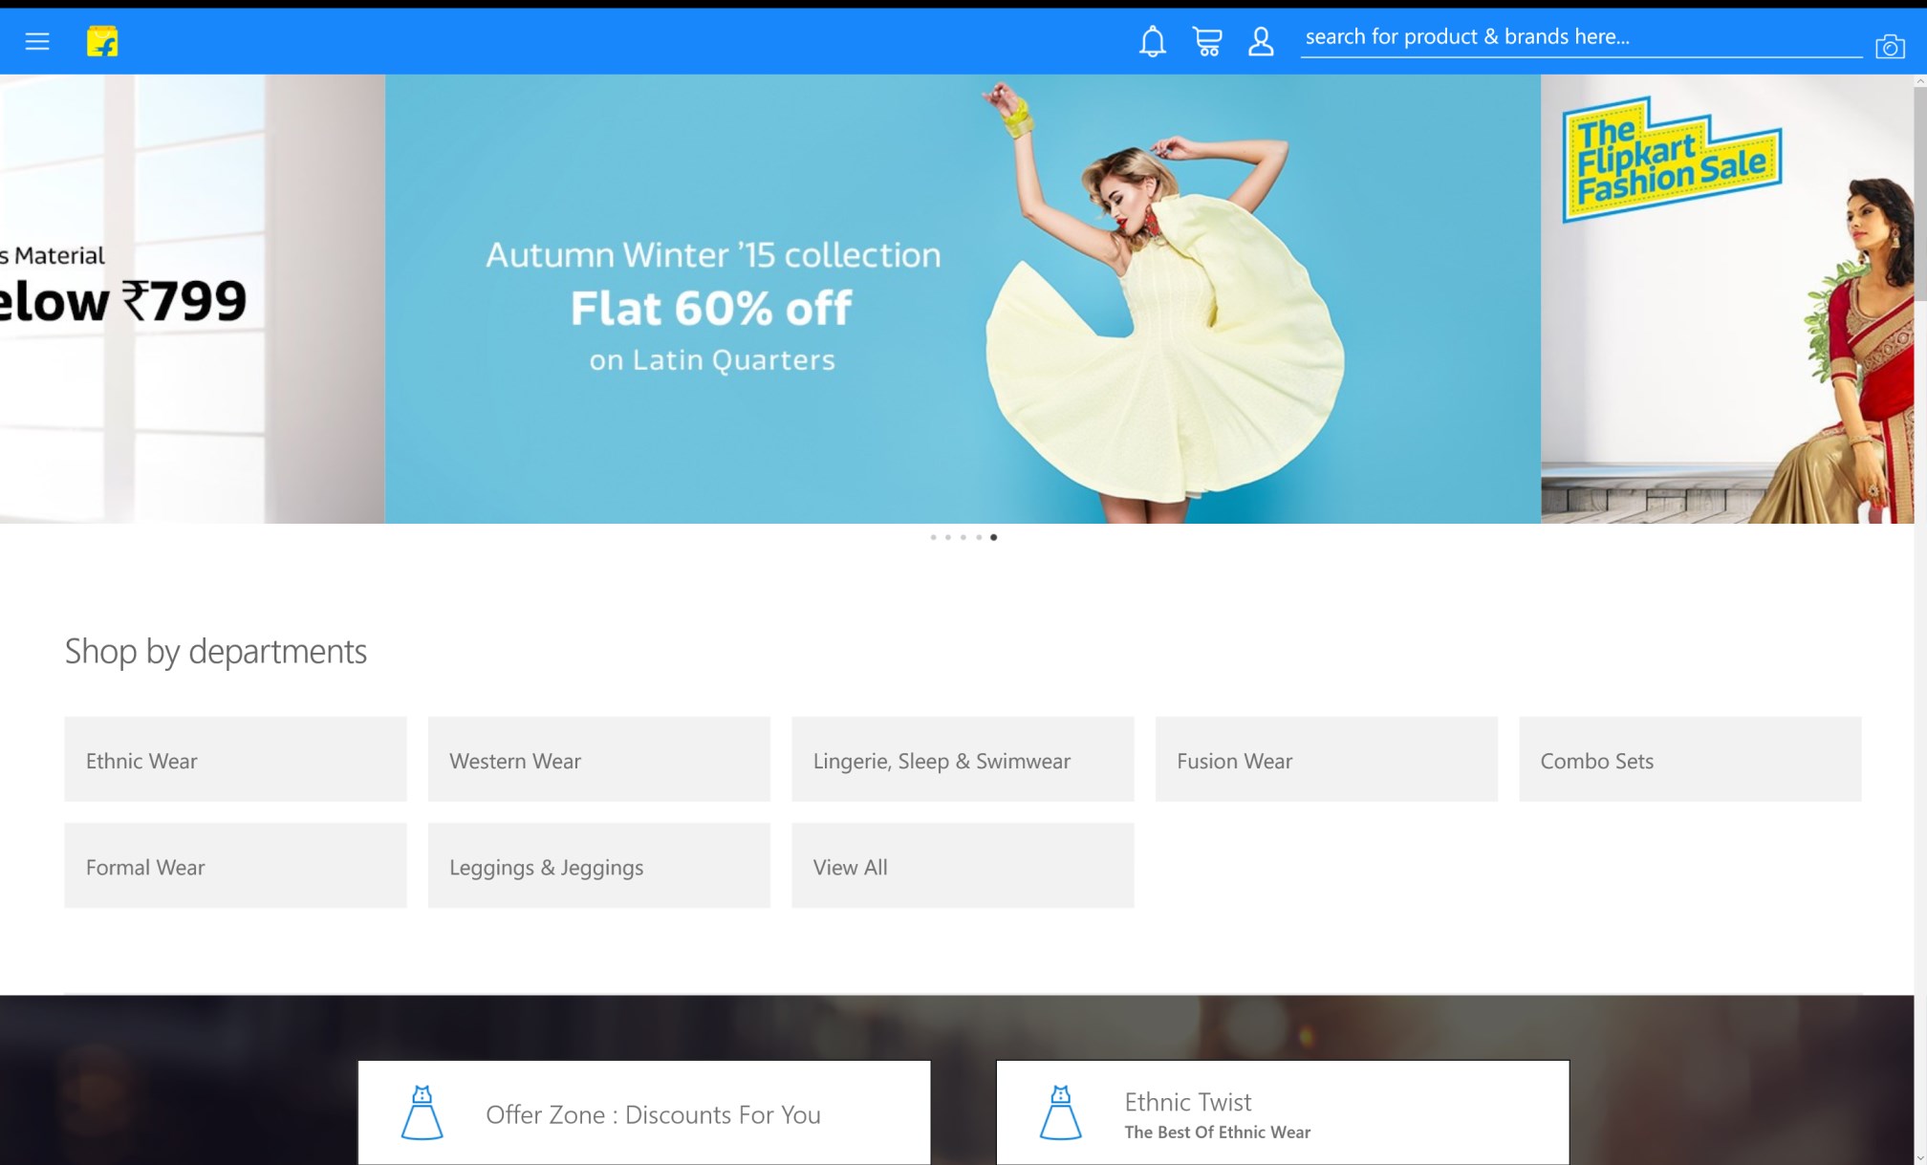Click the scrollbar down arrow
This screenshot has height=1165, width=1927.
(x=1919, y=1157)
